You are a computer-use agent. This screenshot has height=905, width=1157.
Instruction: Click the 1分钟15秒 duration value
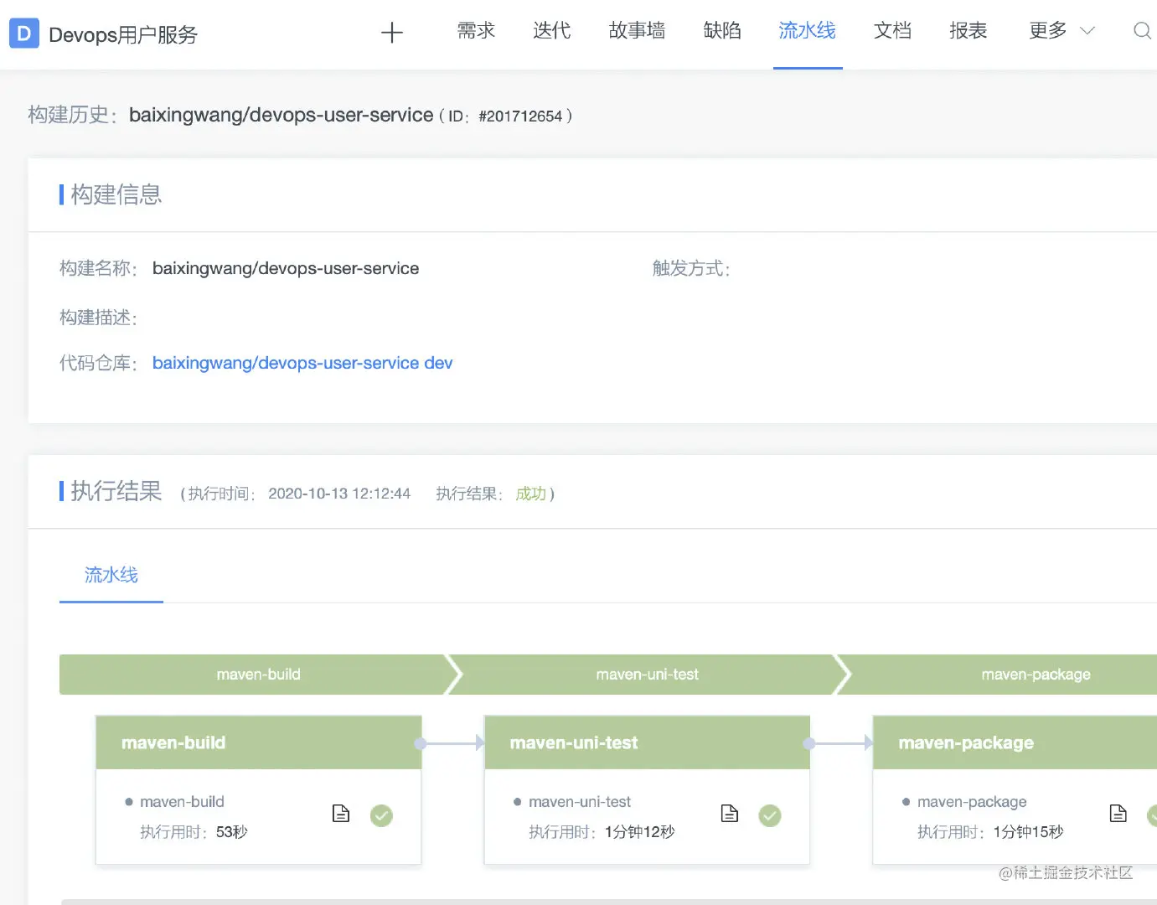[1028, 832]
